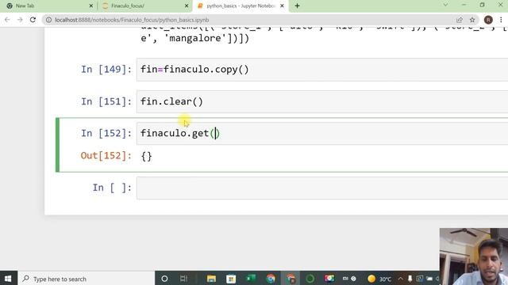Open File Explorer from taskbar
Image resolution: width=508 pixels, height=285 pixels.
[211, 279]
